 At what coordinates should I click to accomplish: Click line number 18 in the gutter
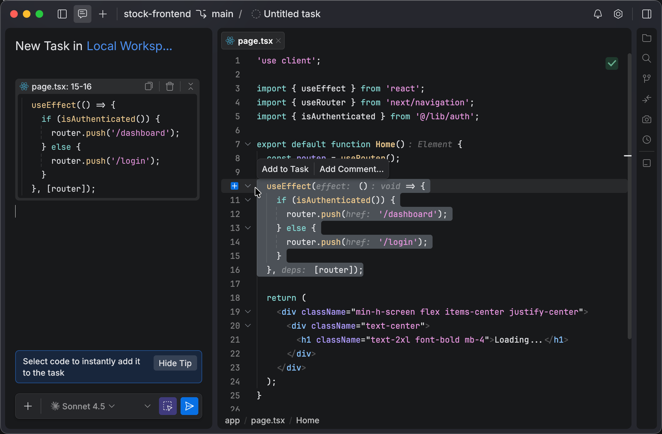click(235, 298)
